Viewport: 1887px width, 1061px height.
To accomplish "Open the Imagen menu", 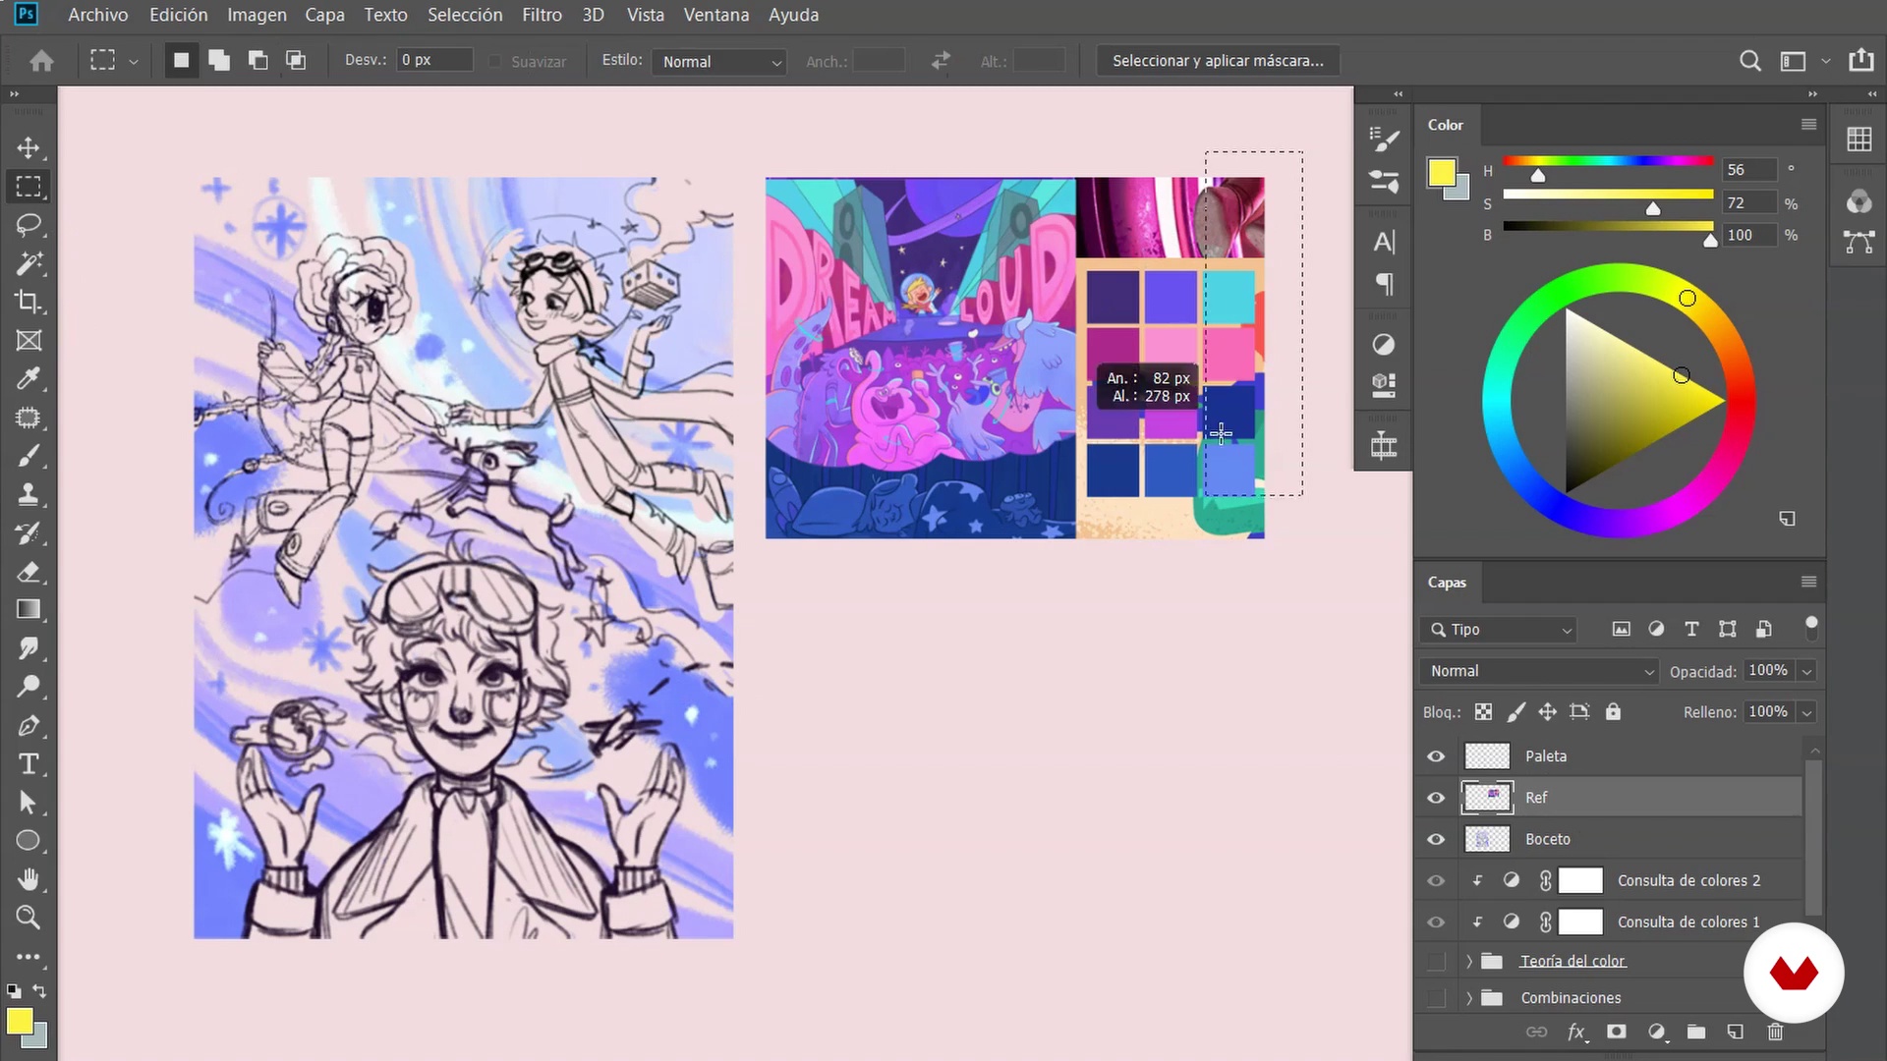I will 257,15.
